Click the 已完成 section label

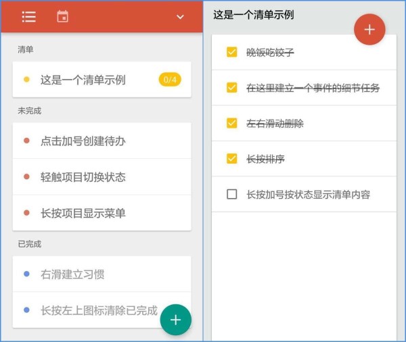point(29,244)
